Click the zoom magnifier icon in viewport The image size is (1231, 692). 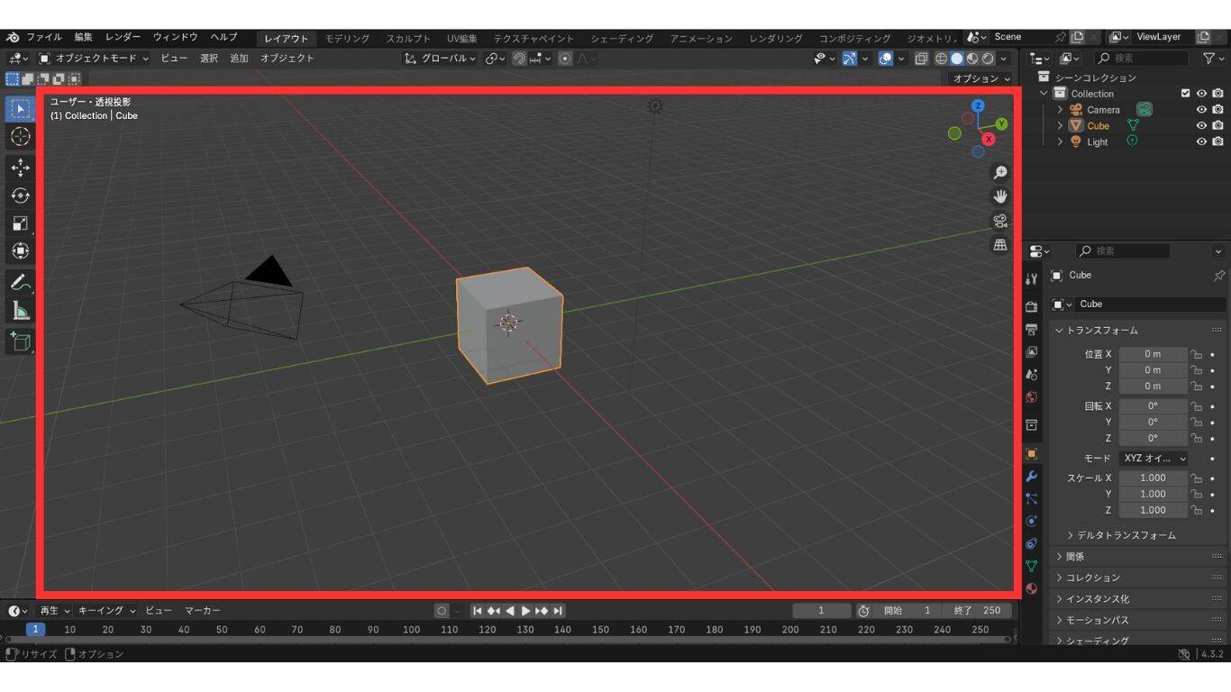pyautogui.click(x=999, y=173)
